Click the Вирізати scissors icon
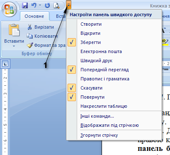The height and width of the screenshot is (155, 170). pyautogui.click(x=29, y=27)
